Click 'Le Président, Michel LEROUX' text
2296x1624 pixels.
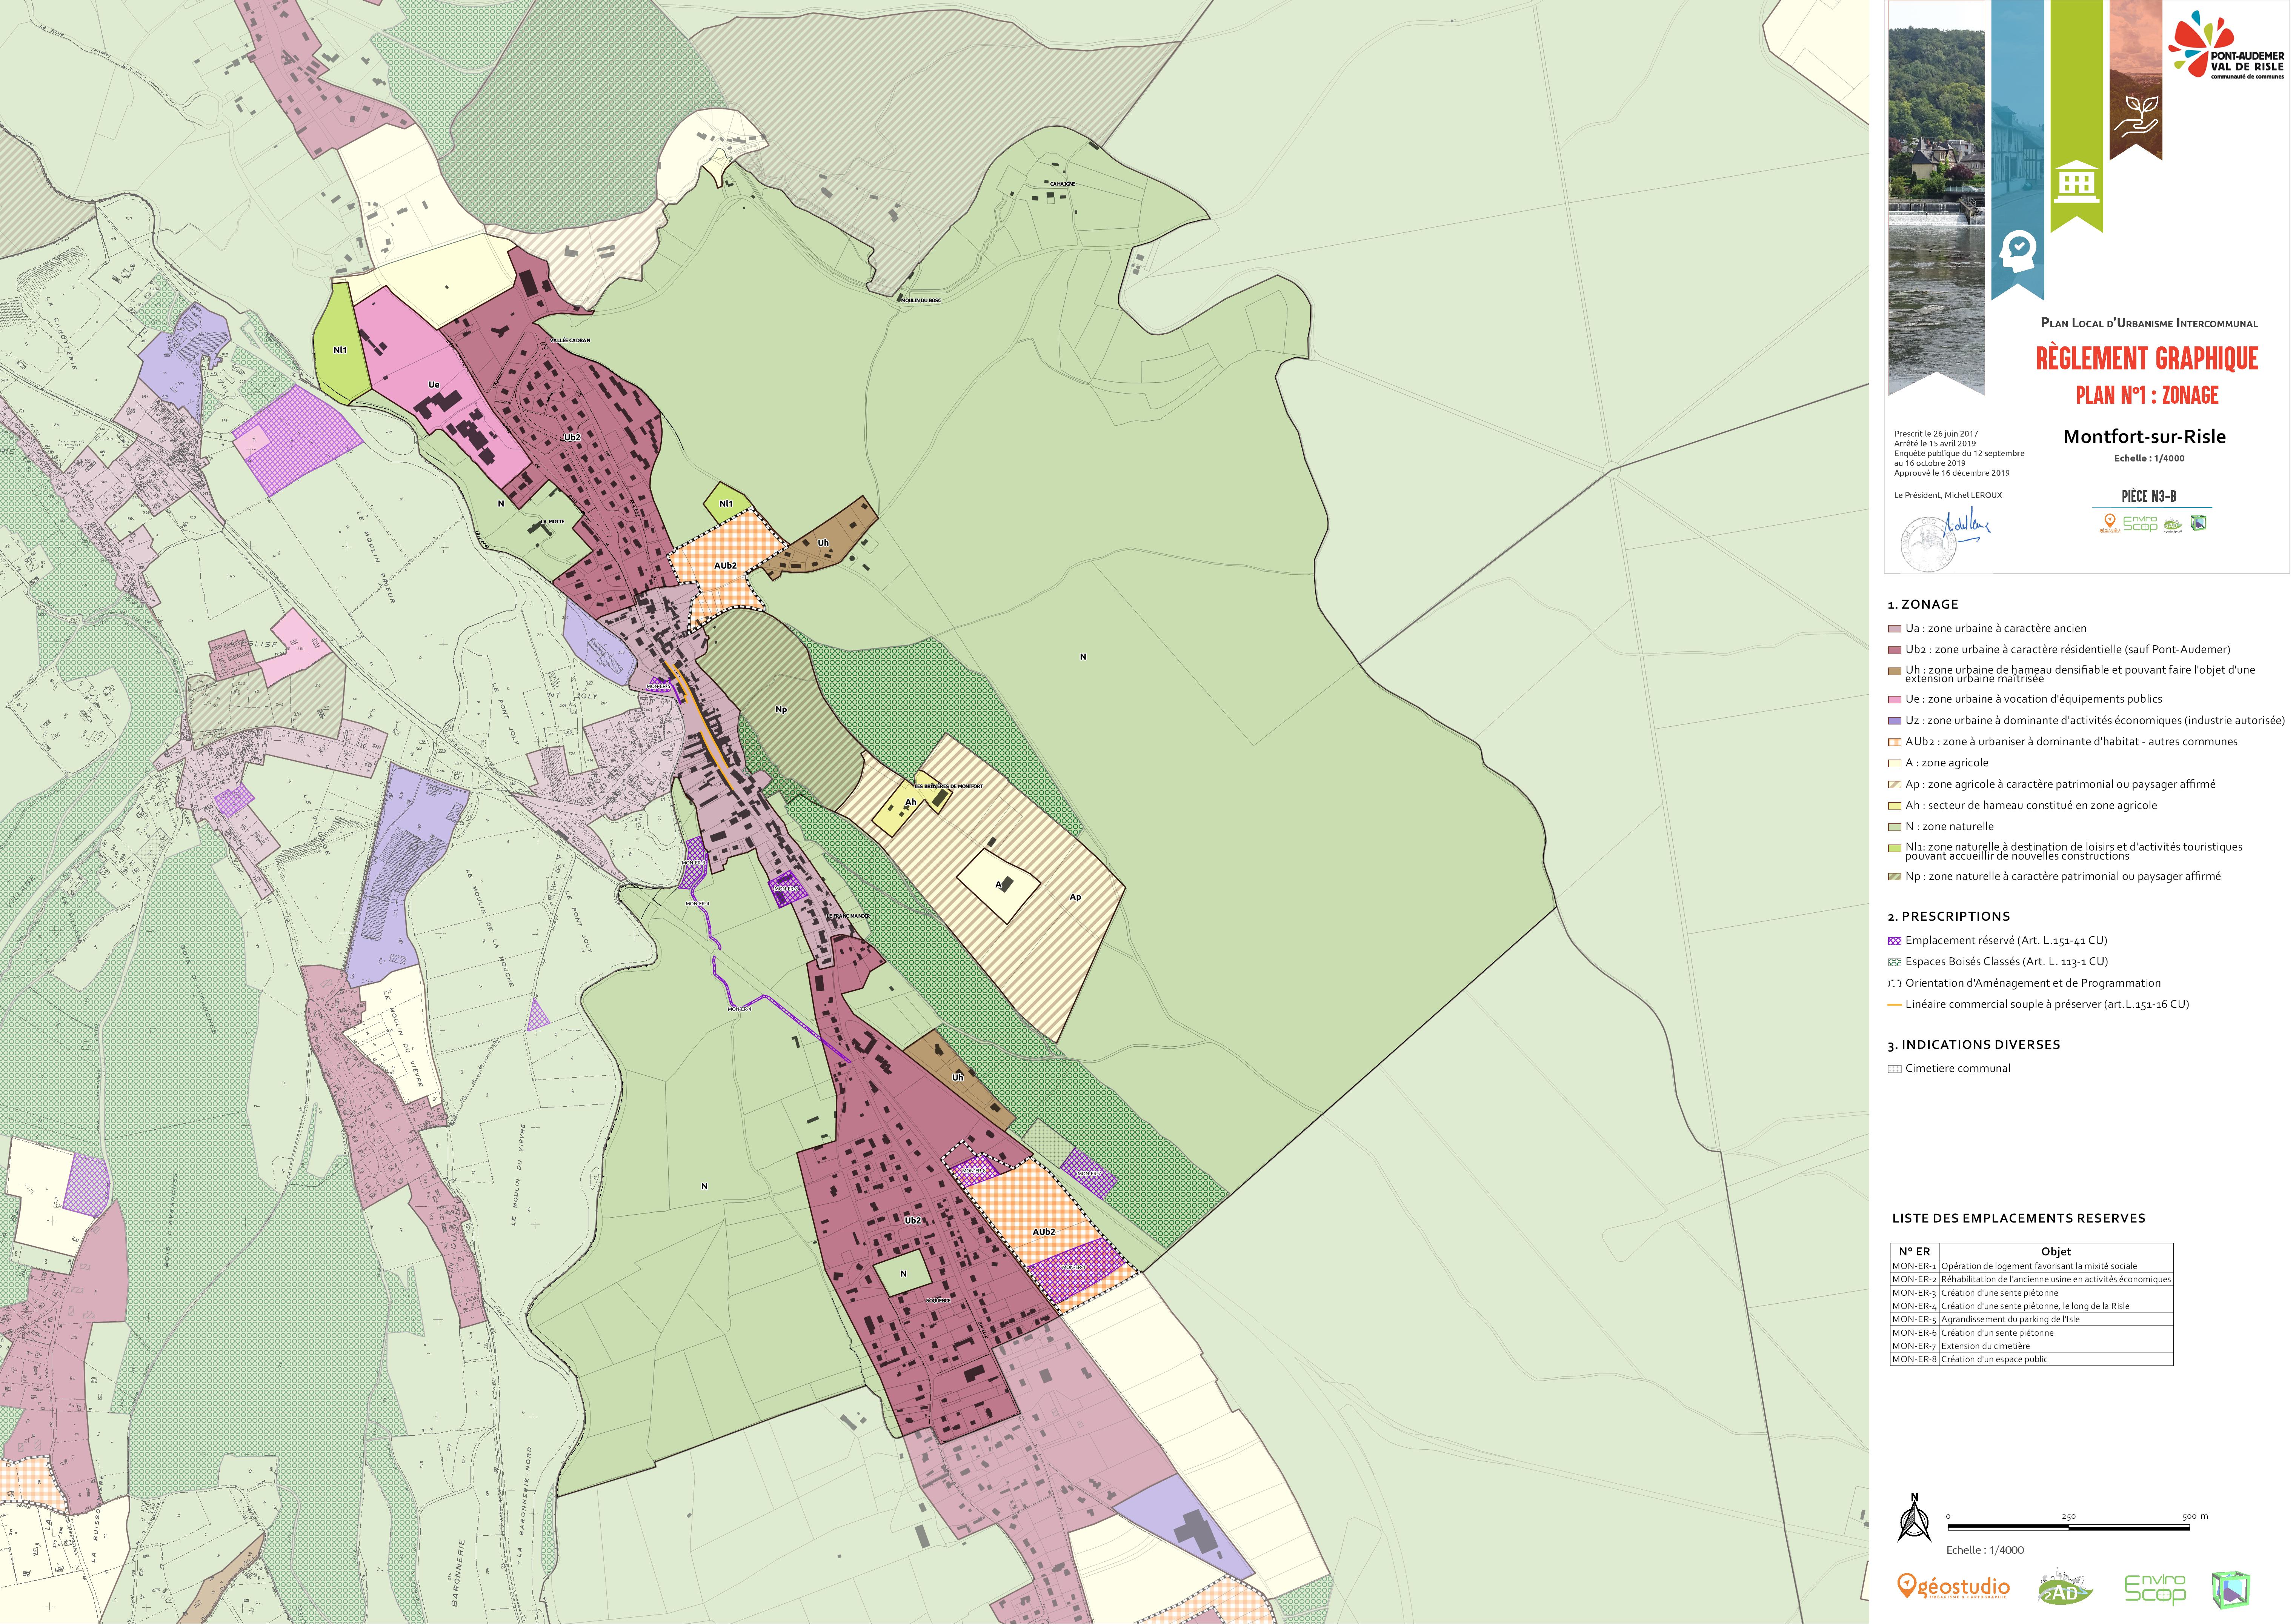[x=1948, y=495]
